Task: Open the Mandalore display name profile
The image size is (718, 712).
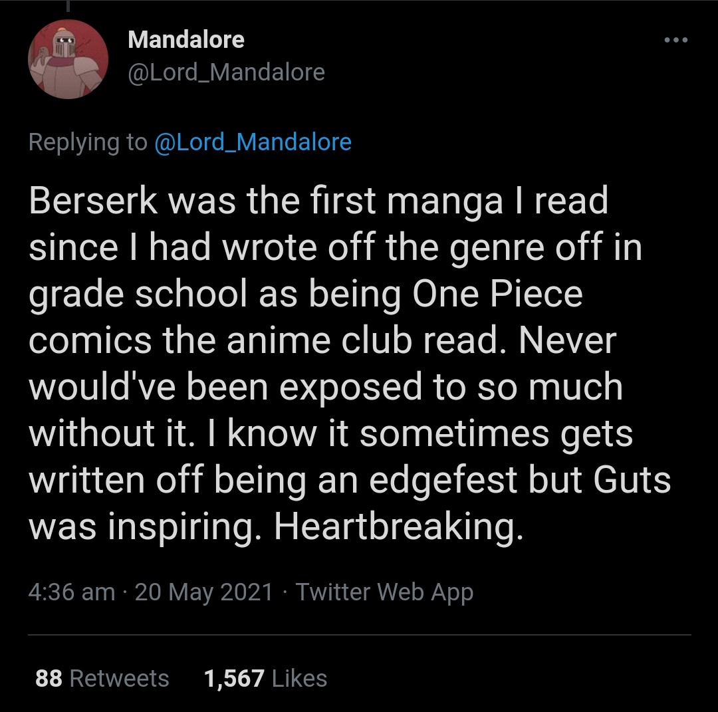Action: click(186, 39)
